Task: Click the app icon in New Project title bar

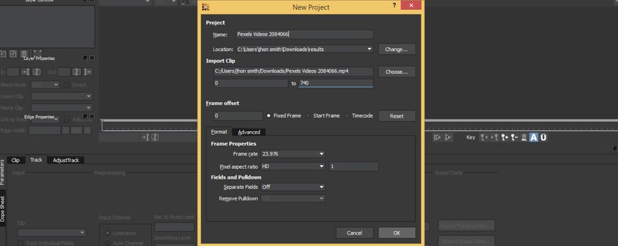Action: tap(205, 7)
